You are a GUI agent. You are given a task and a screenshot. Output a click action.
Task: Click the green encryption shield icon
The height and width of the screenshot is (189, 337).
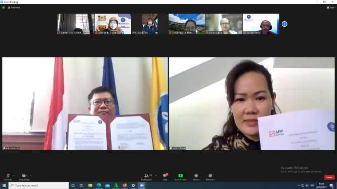pyautogui.click(x=4, y=8)
